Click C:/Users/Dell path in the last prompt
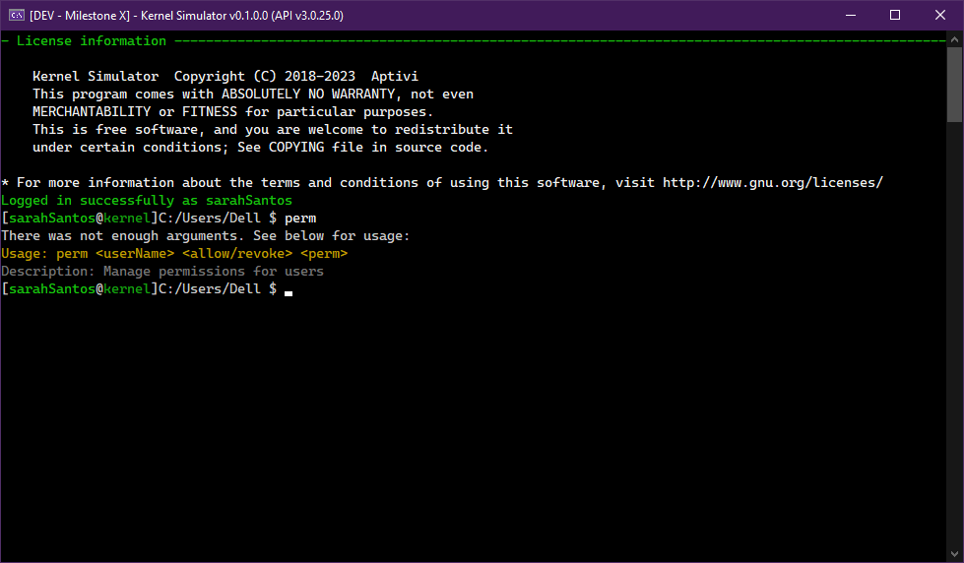This screenshot has height=563, width=964. pos(210,289)
